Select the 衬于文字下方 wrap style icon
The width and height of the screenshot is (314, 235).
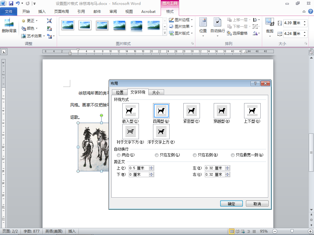coord(131,132)
